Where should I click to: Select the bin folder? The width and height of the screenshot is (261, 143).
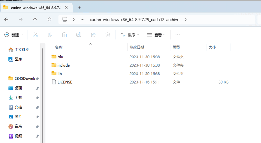(x=60, y=57)
